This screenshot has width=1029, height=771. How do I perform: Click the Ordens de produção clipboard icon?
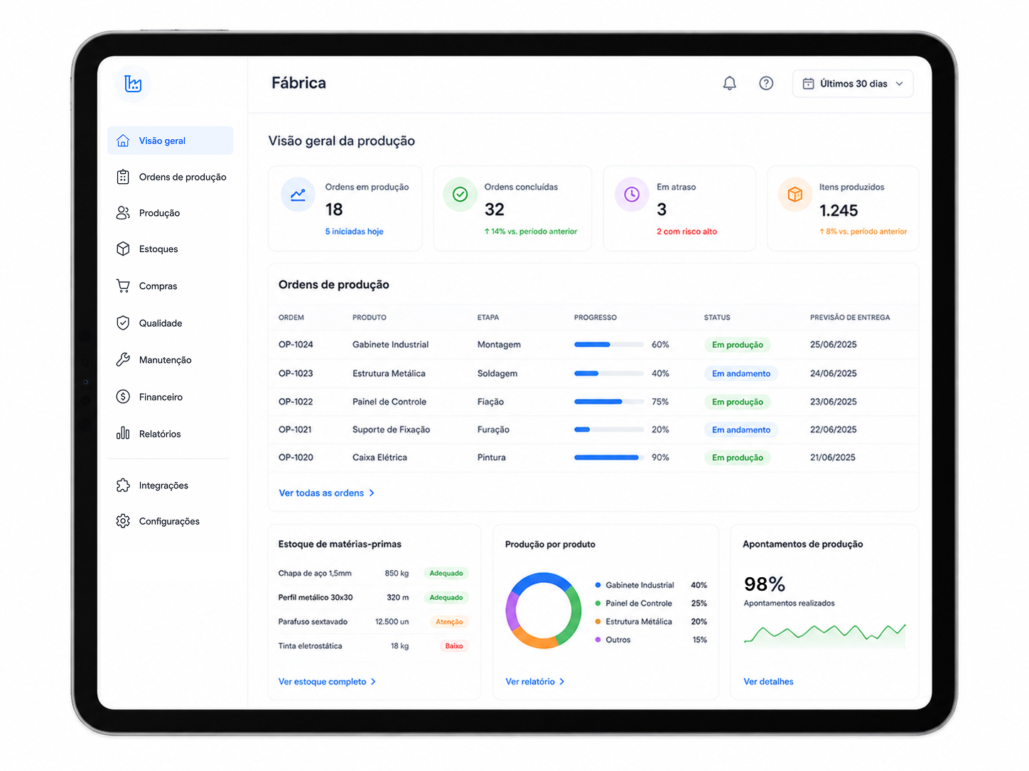pyautogui.click(x=123, y=177)
